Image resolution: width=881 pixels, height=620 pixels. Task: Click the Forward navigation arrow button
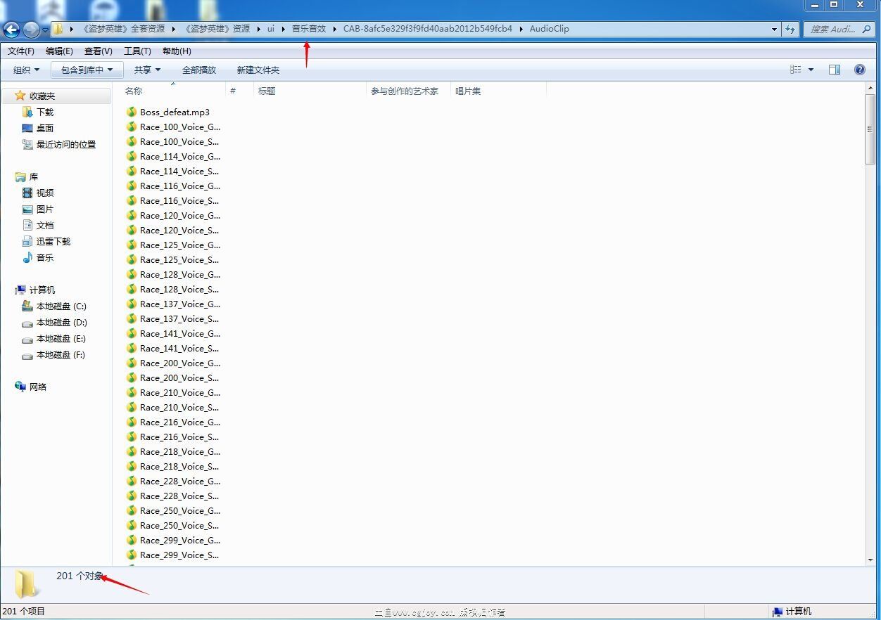pos(31,30)
